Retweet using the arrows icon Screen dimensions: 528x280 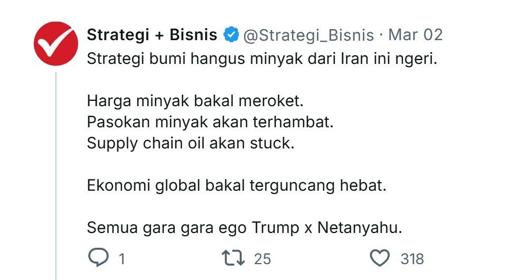tap(233, 258)
